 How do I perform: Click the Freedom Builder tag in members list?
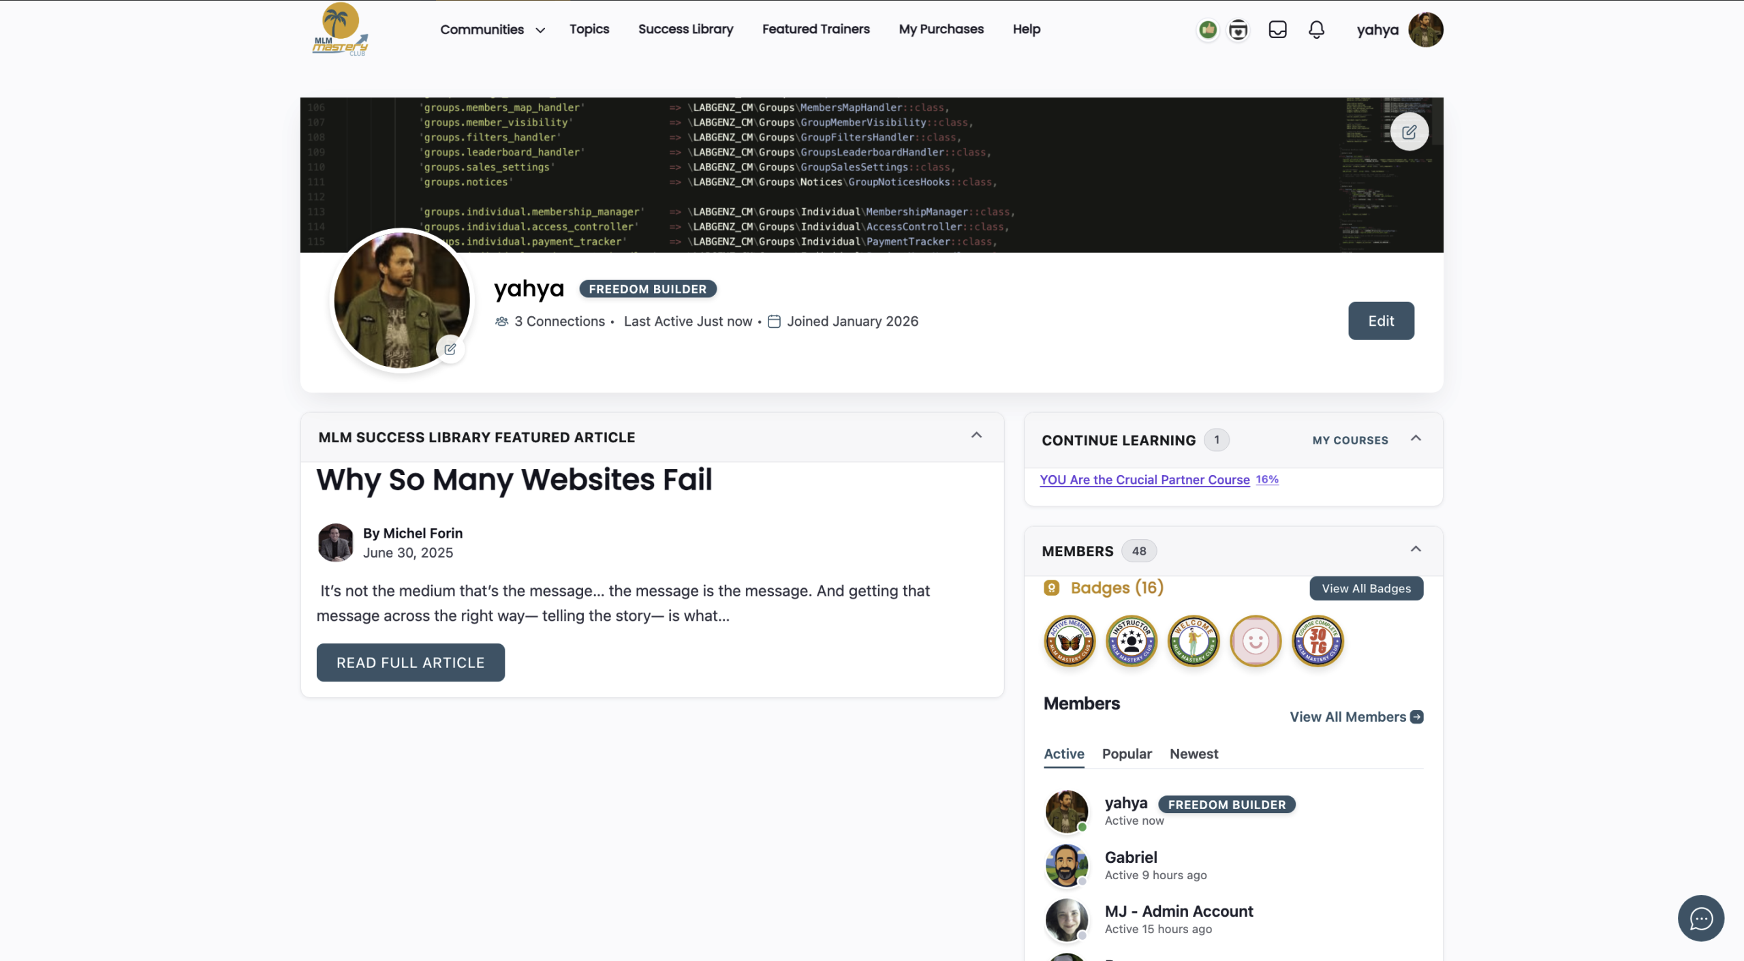[1227, 805]
